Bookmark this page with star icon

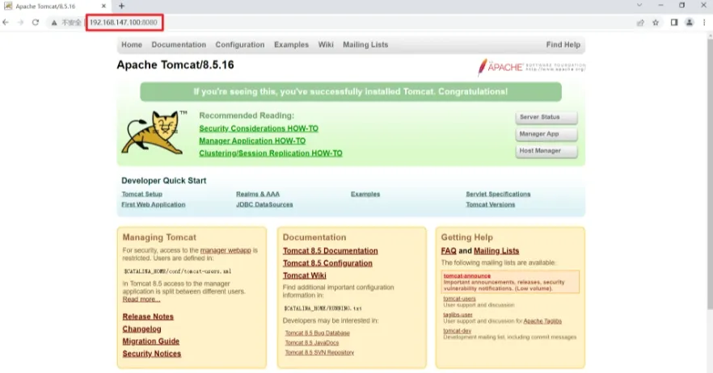(656, 23)
